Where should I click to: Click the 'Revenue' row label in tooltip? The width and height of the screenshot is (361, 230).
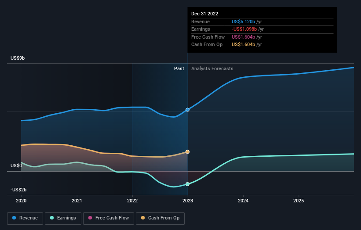point(201,22)
